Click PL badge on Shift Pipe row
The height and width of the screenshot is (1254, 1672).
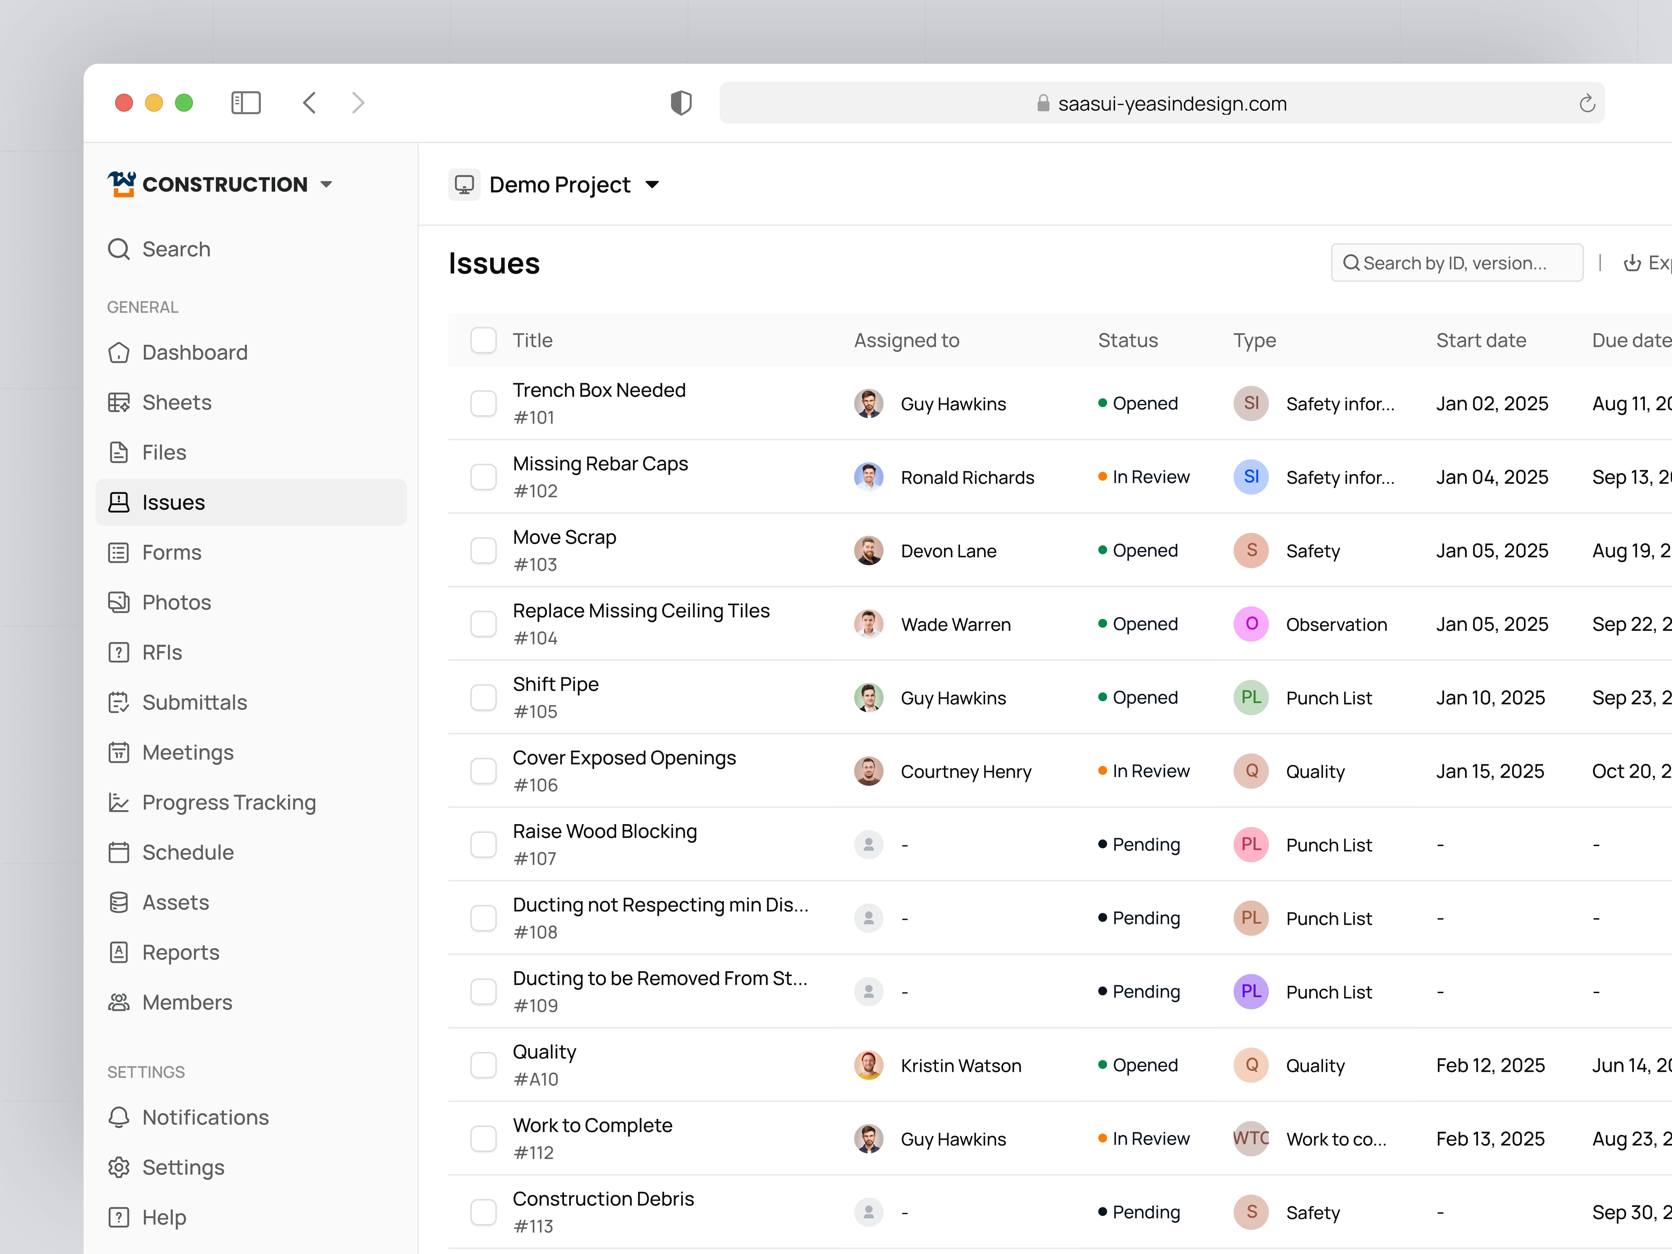click(x=1251, y=698)
